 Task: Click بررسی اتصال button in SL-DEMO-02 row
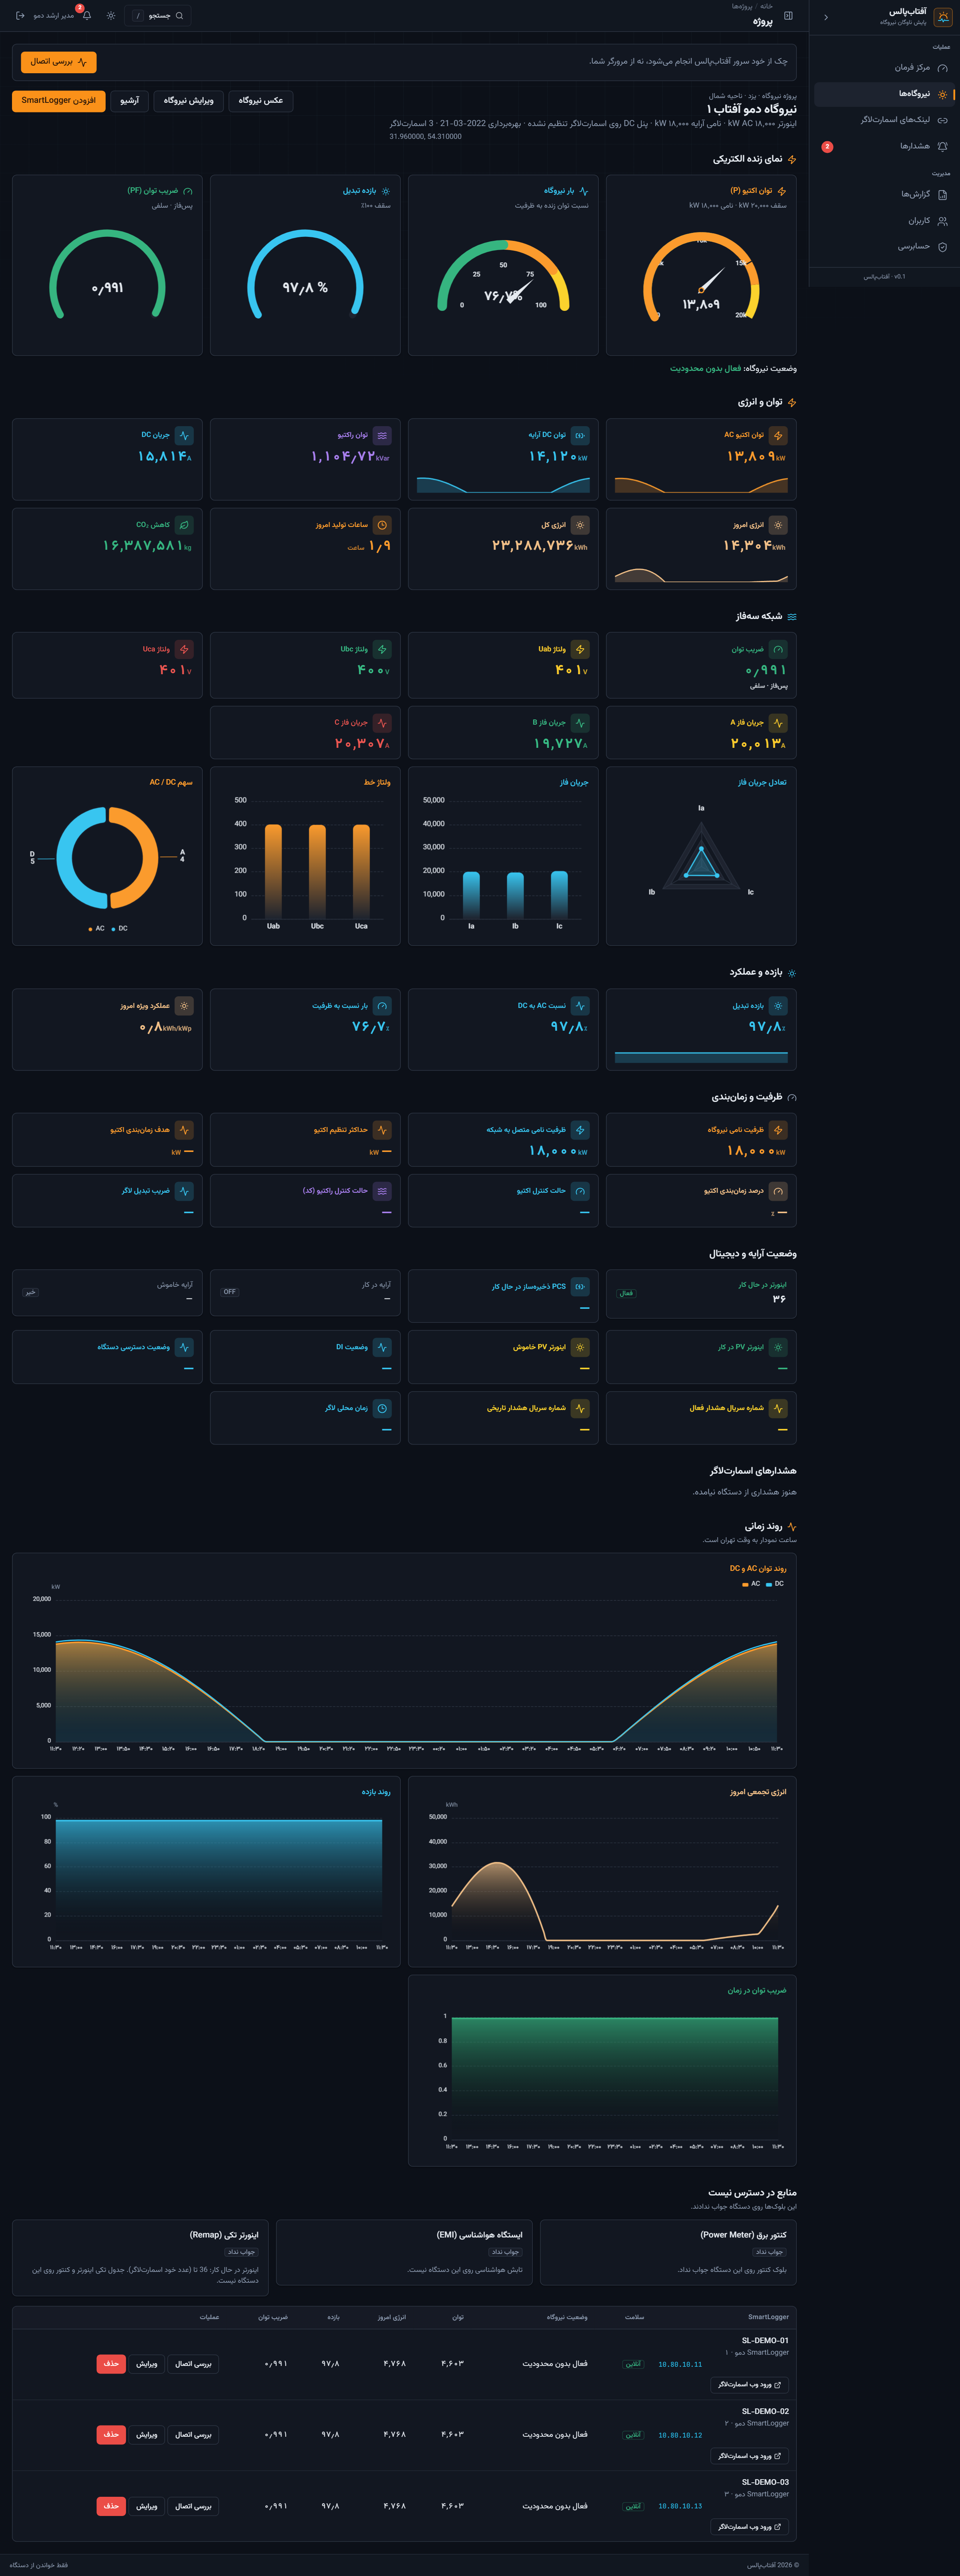tap(193, 2435)
